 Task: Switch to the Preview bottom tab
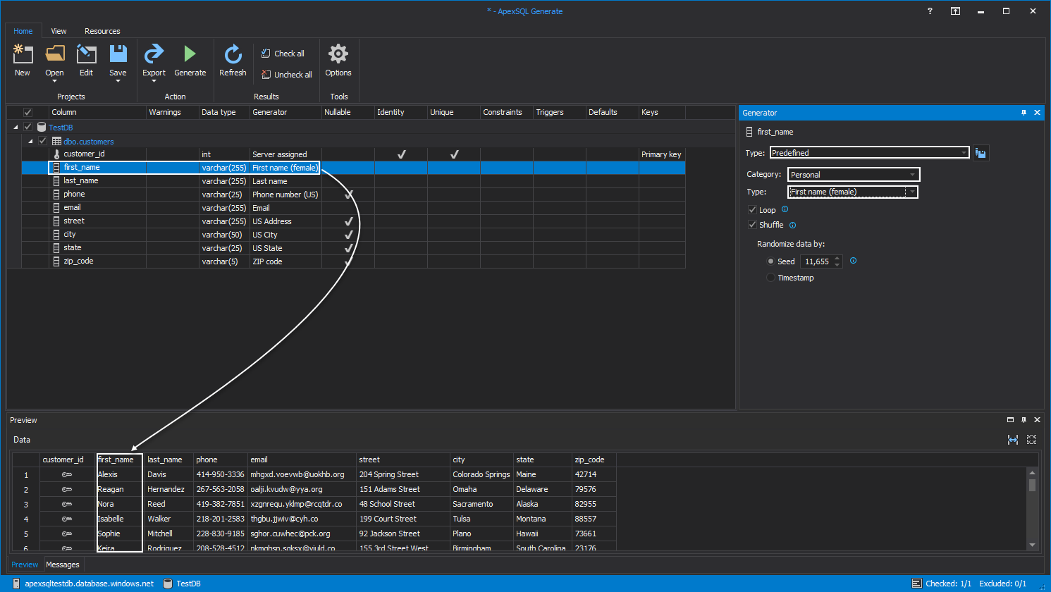[25, 565]
